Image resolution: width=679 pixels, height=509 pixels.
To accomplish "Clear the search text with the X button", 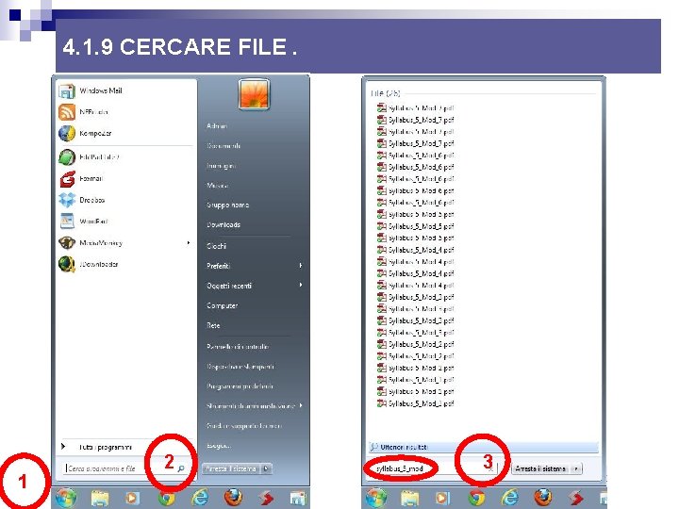I will pyautogui.click(x=490, y=468).
